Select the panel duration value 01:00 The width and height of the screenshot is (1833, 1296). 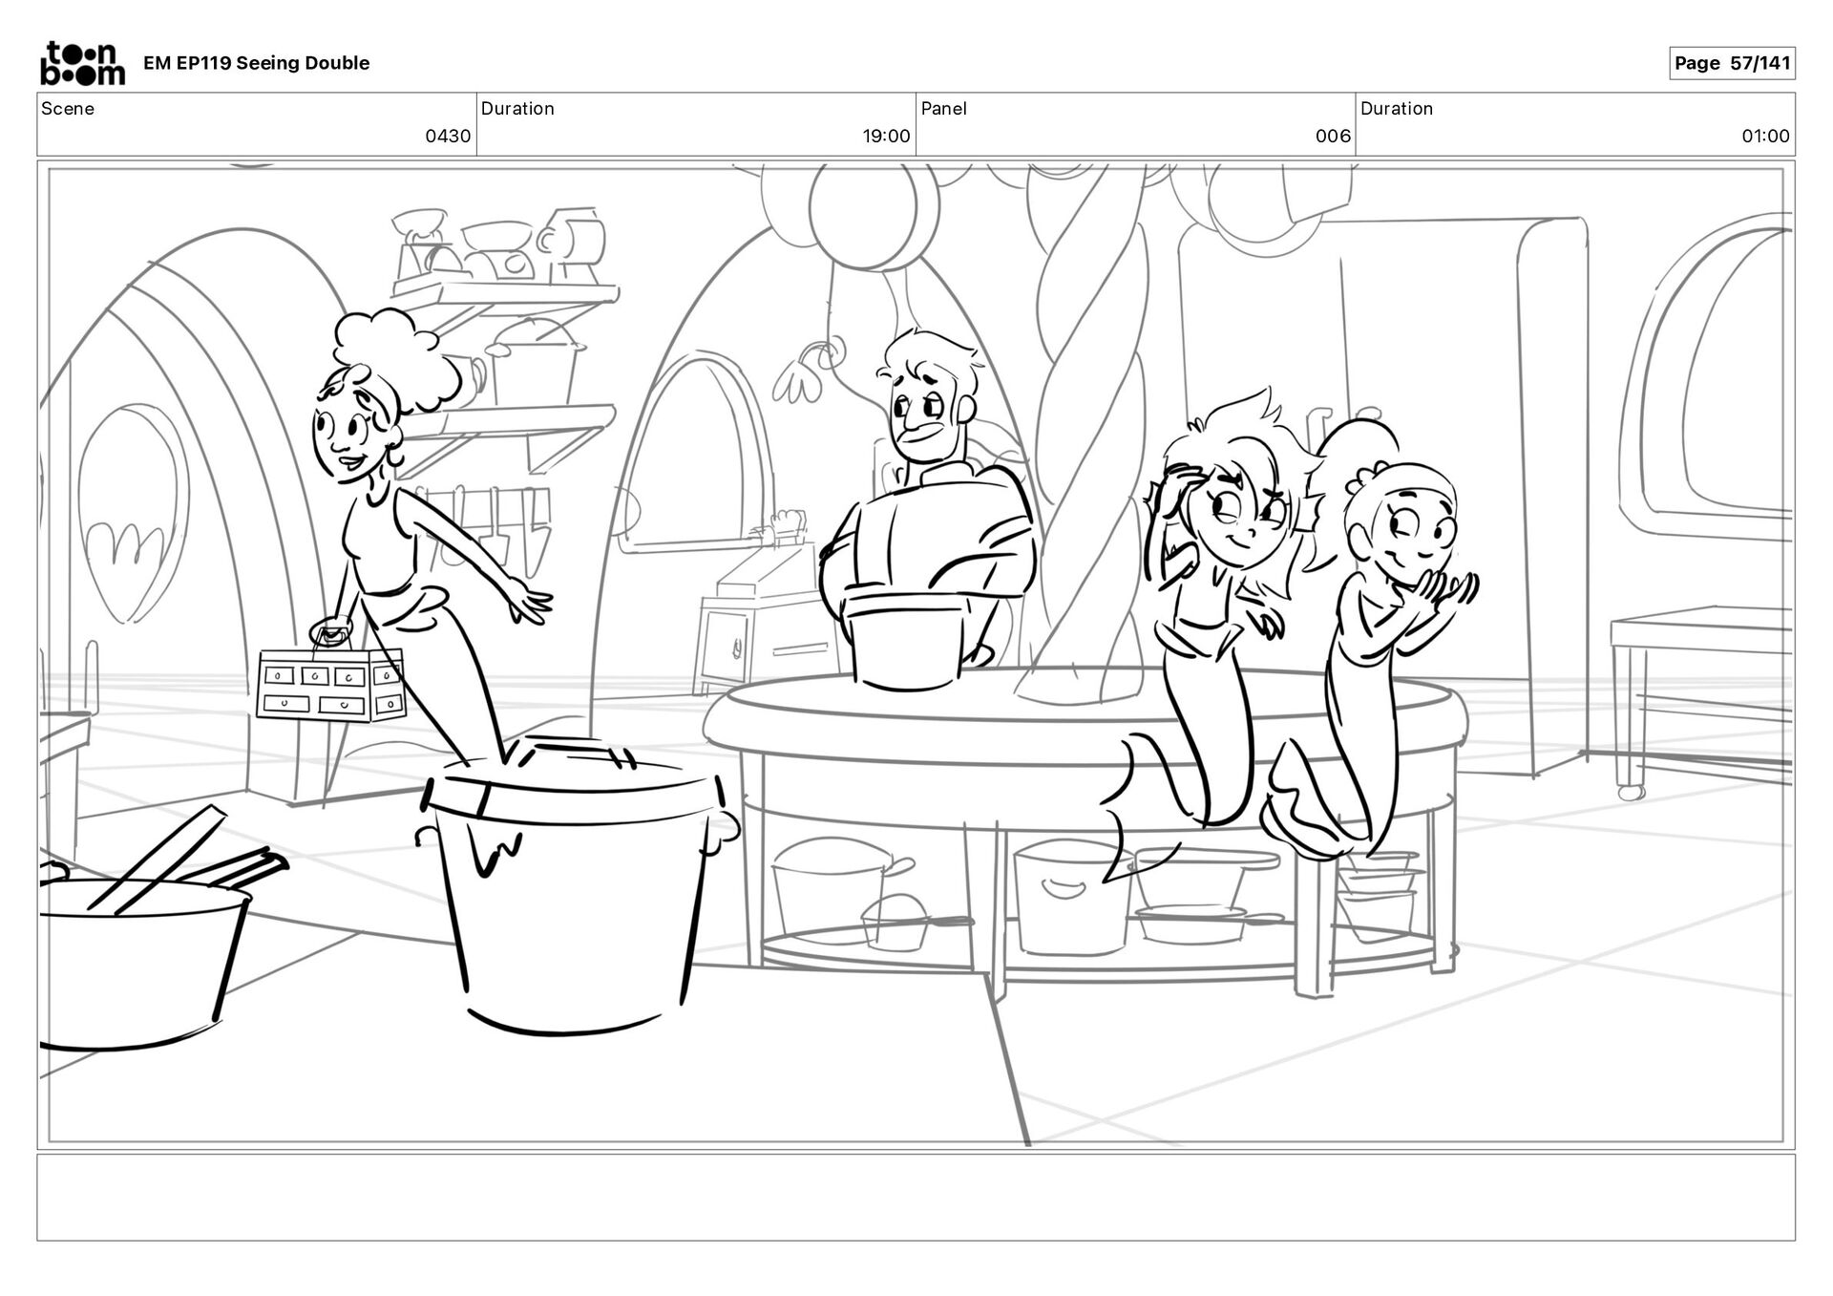[x=1764, y=136]
